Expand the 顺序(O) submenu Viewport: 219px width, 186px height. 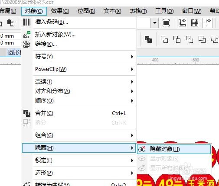tap(79, 101)
